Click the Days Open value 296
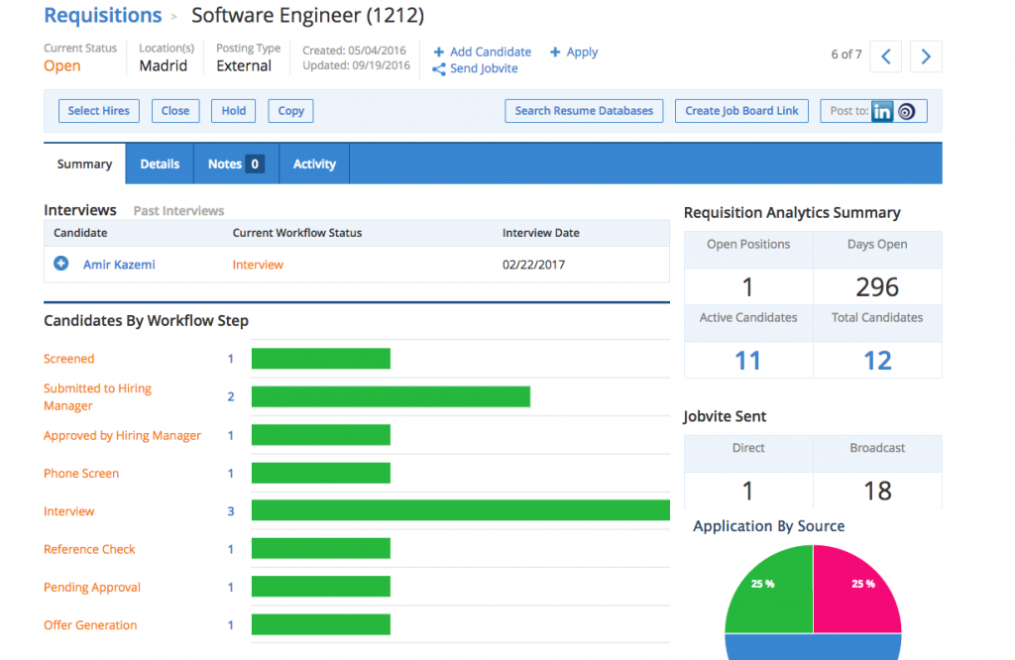The image size is (1015, 660). coord(877,286)
